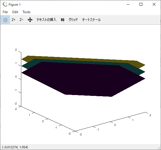Click the Z- zoom out tool

coord(21,20)
